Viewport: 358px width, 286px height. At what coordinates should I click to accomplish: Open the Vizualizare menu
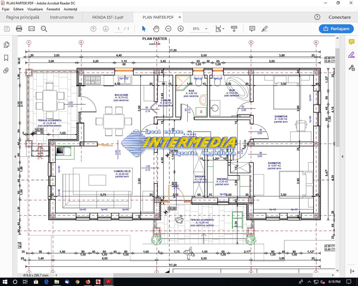click(x=35, y=9)
